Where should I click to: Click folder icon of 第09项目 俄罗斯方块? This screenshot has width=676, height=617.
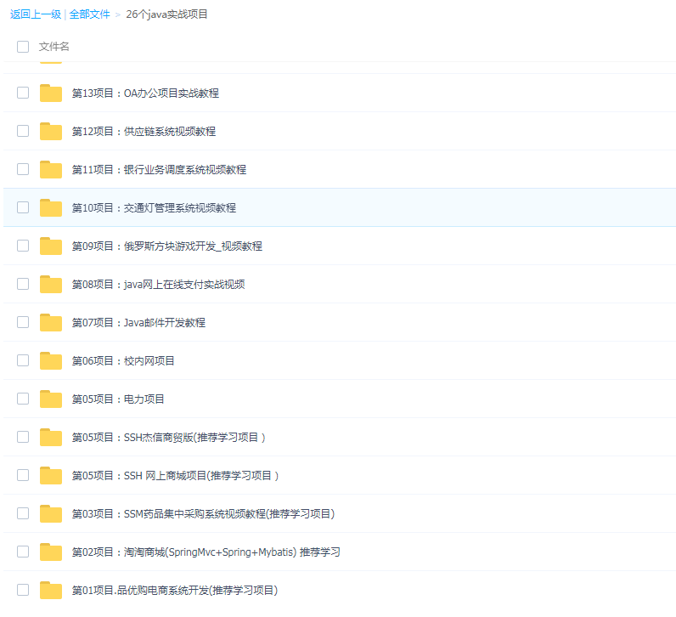tap(51, 246)
